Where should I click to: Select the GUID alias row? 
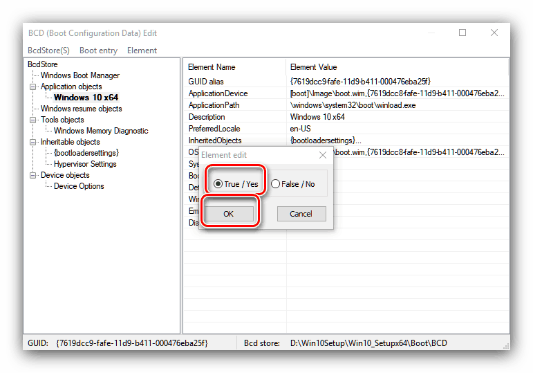[x=346, y=82]
